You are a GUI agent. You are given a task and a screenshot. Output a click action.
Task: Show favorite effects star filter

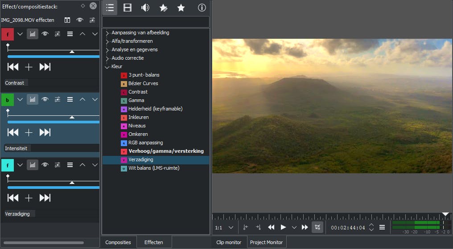181,8
